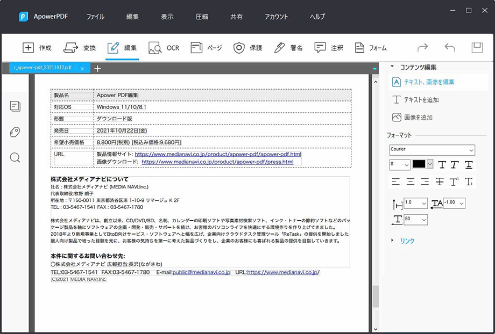Toggle bold text formatting

point(442,164)
